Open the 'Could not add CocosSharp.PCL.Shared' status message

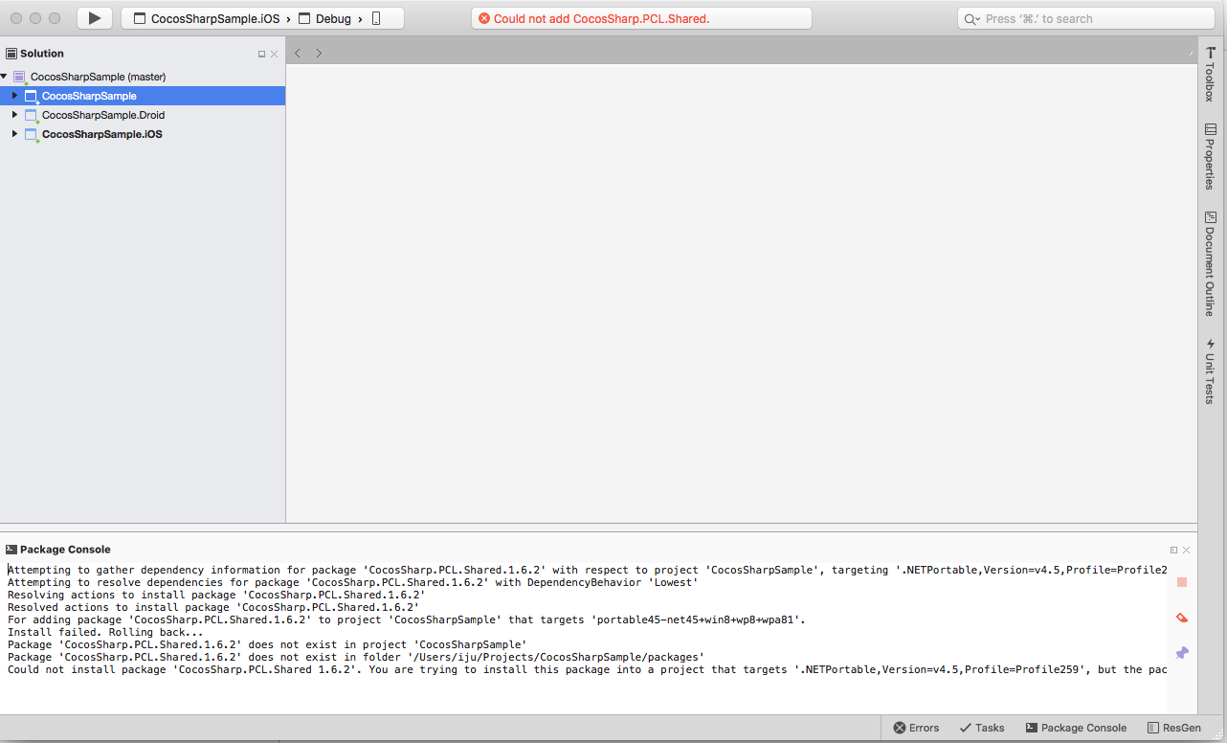pos(601,19)
